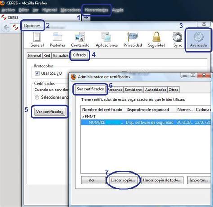Click the 12/07 expiry date cell
213x207 pixels.
point(203,122)
